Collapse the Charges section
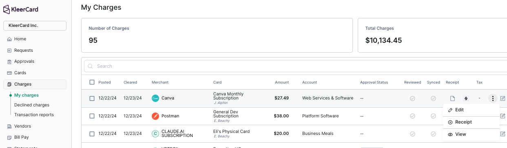 [x=35, y=84]
